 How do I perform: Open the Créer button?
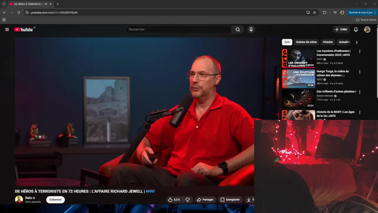pos(341,30)
